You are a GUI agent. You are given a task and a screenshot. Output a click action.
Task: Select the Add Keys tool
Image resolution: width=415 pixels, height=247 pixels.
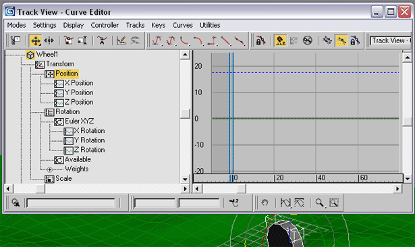(102, 40)
